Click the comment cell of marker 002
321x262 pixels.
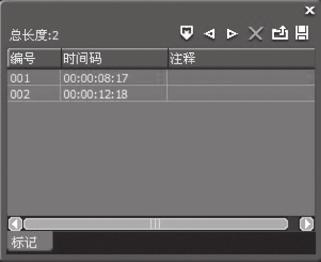click(241, 94)
